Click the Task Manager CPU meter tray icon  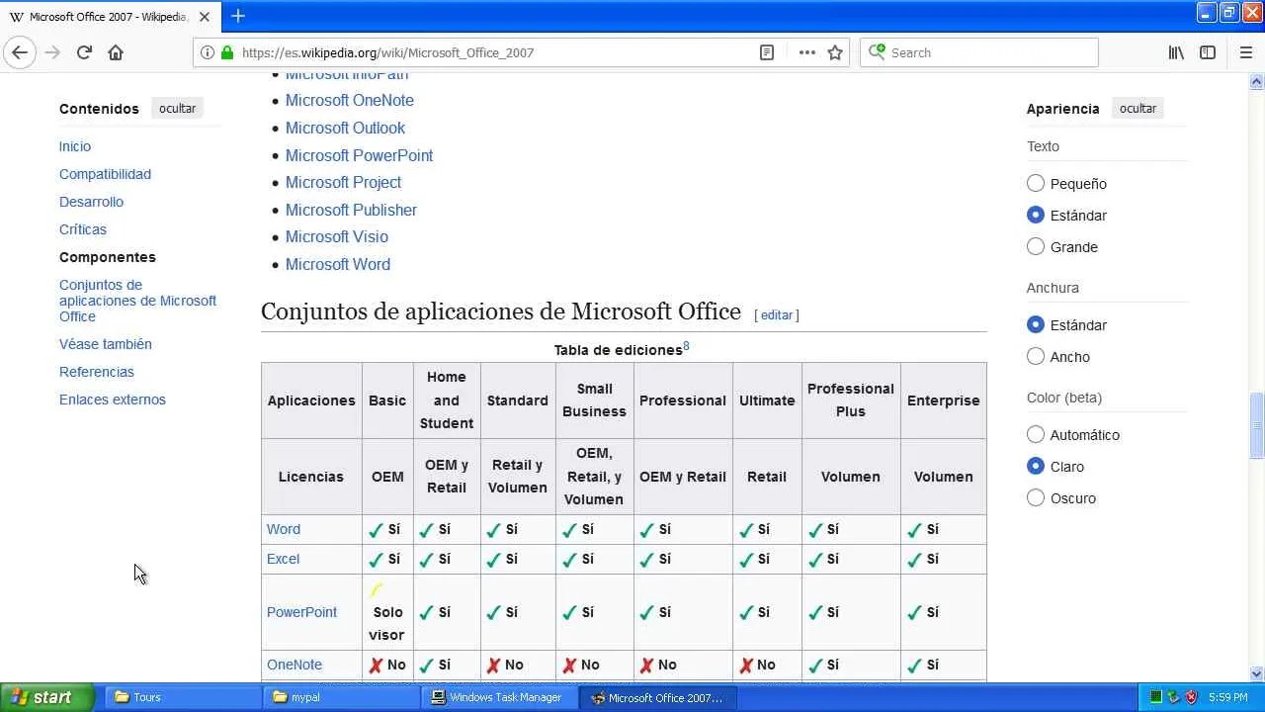(1155, 697)
